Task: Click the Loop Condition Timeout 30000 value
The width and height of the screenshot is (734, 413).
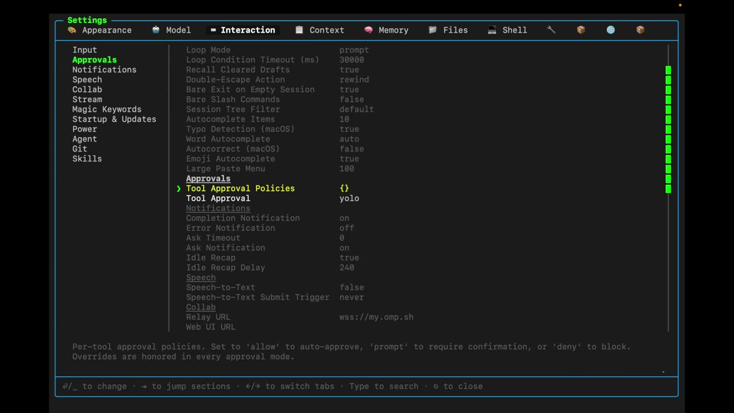Action: click(352, 60)
